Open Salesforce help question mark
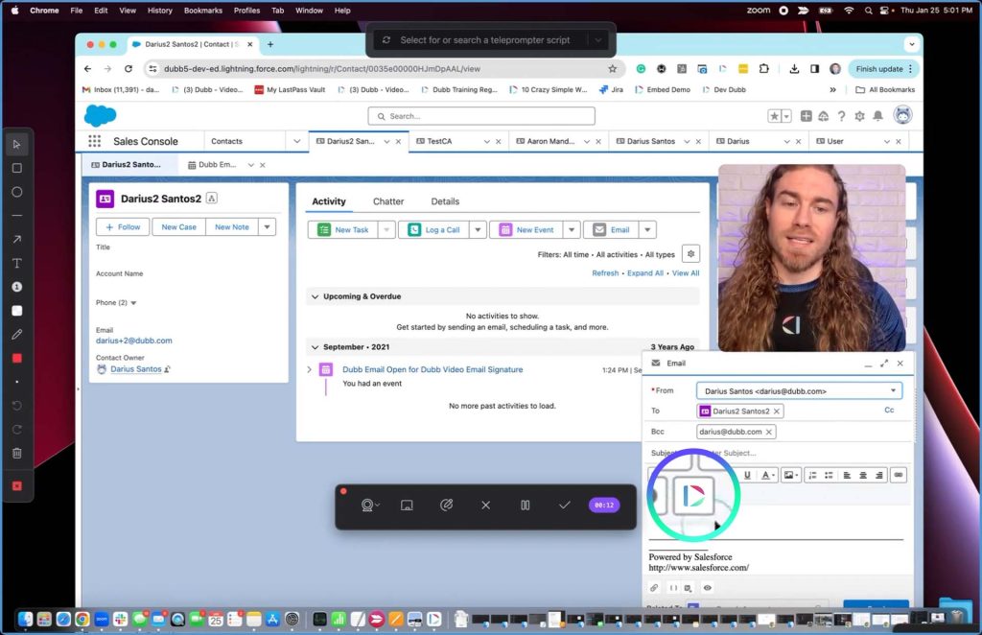The width and height of the screenshot is (982, 635). pos(841,116)
